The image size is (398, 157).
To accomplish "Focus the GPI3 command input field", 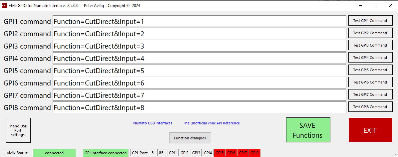I will pyautogui.click(x=199, y=46).
